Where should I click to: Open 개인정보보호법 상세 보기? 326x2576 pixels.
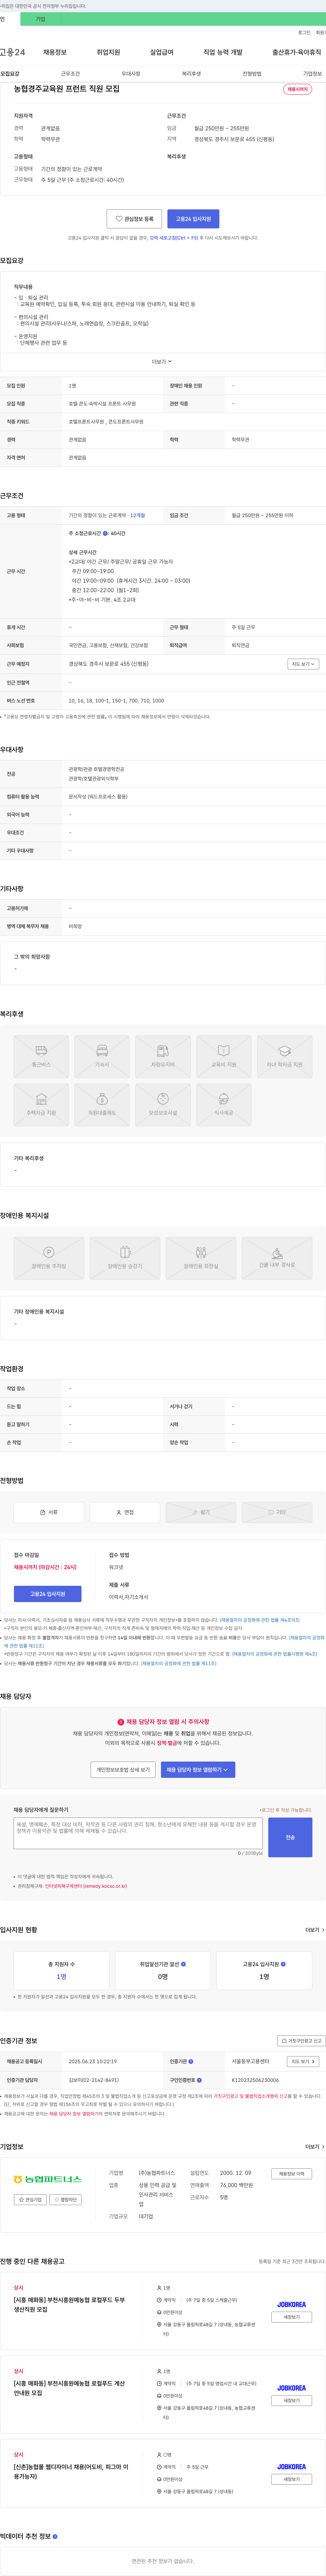coord(123,1770)
